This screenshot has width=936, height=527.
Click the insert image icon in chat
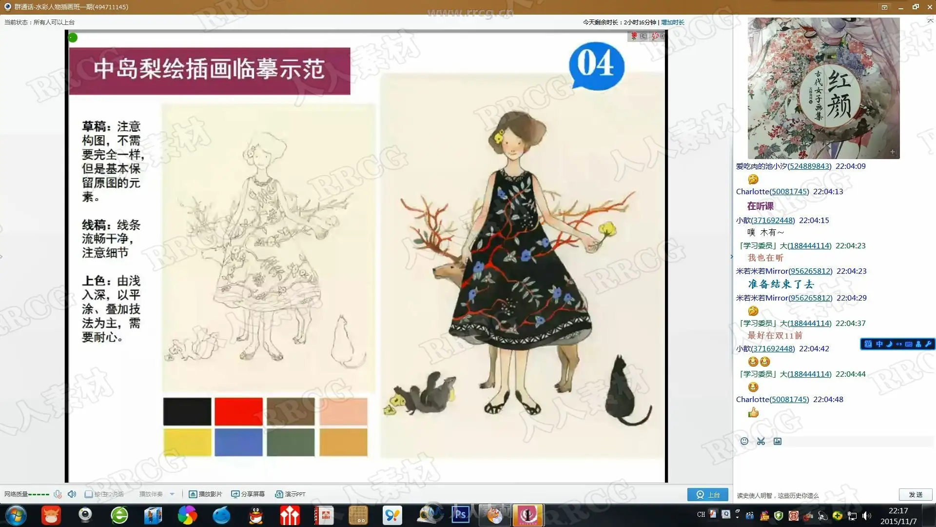tap(778, 441)
